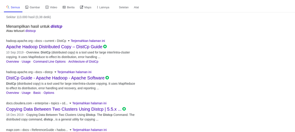Open the Gambar tab
Viewport: 295px width, 132px height.
[x=32, y=7]
